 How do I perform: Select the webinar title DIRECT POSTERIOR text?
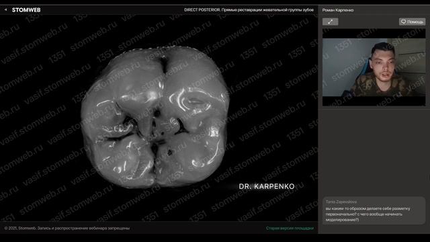coord(249,10)
